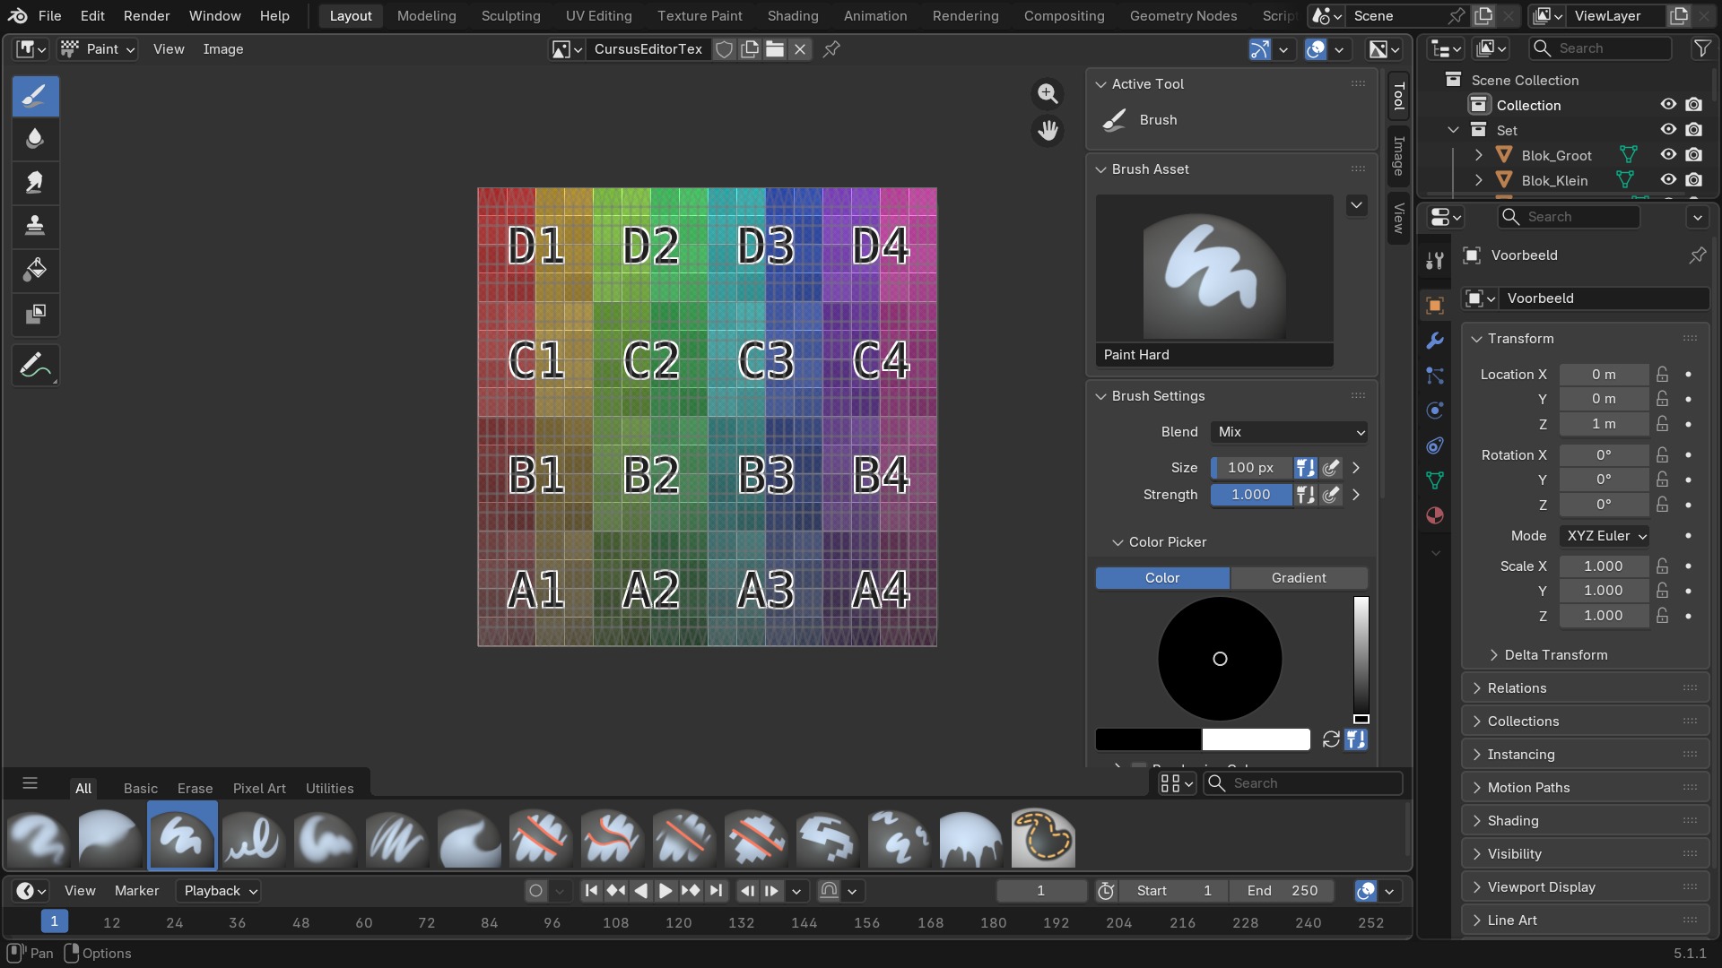
Task: Click the brush asset Search field
Action: tap(1302, 783)
